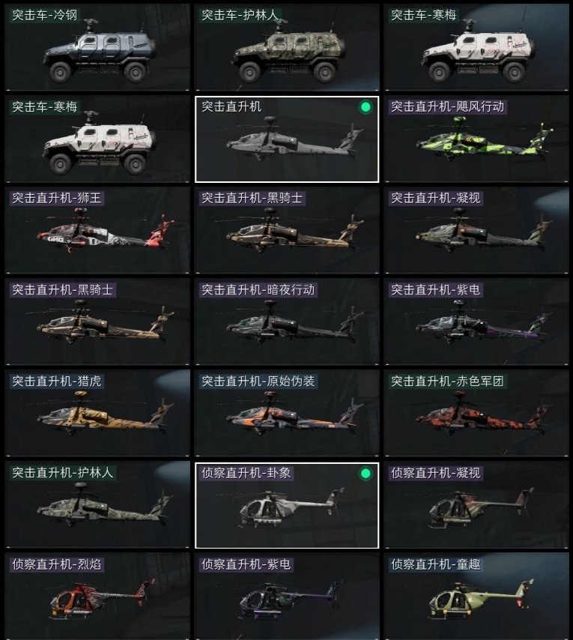Select the 侦察直升机-紫电 skin
This screenshot has width=573, height=640.
click(x=287, y=597)
